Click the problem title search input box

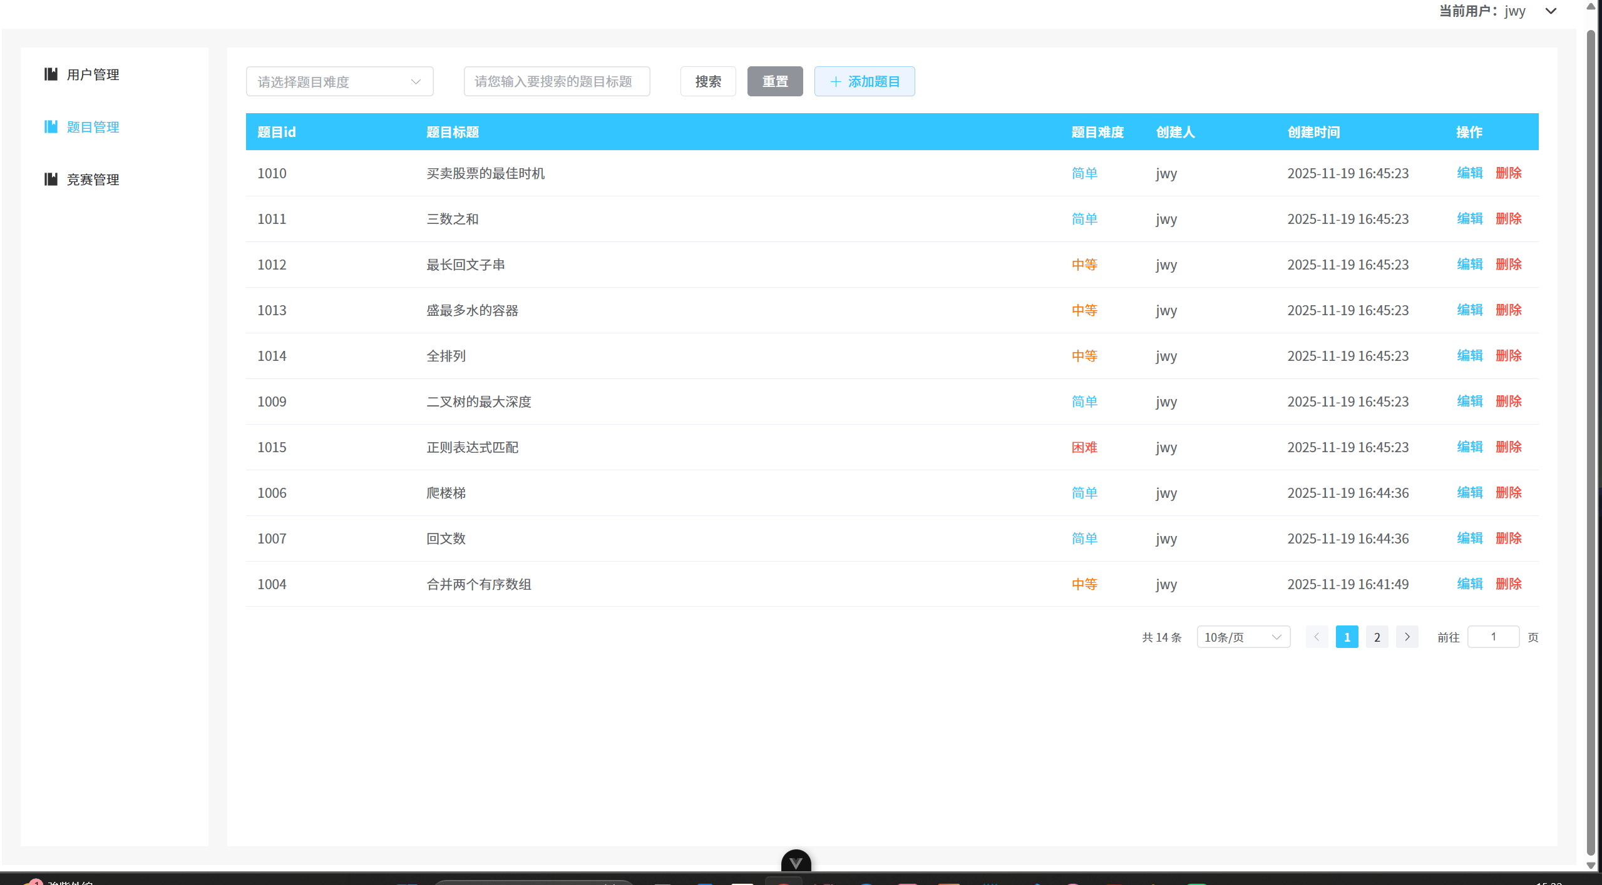(556, 81)
